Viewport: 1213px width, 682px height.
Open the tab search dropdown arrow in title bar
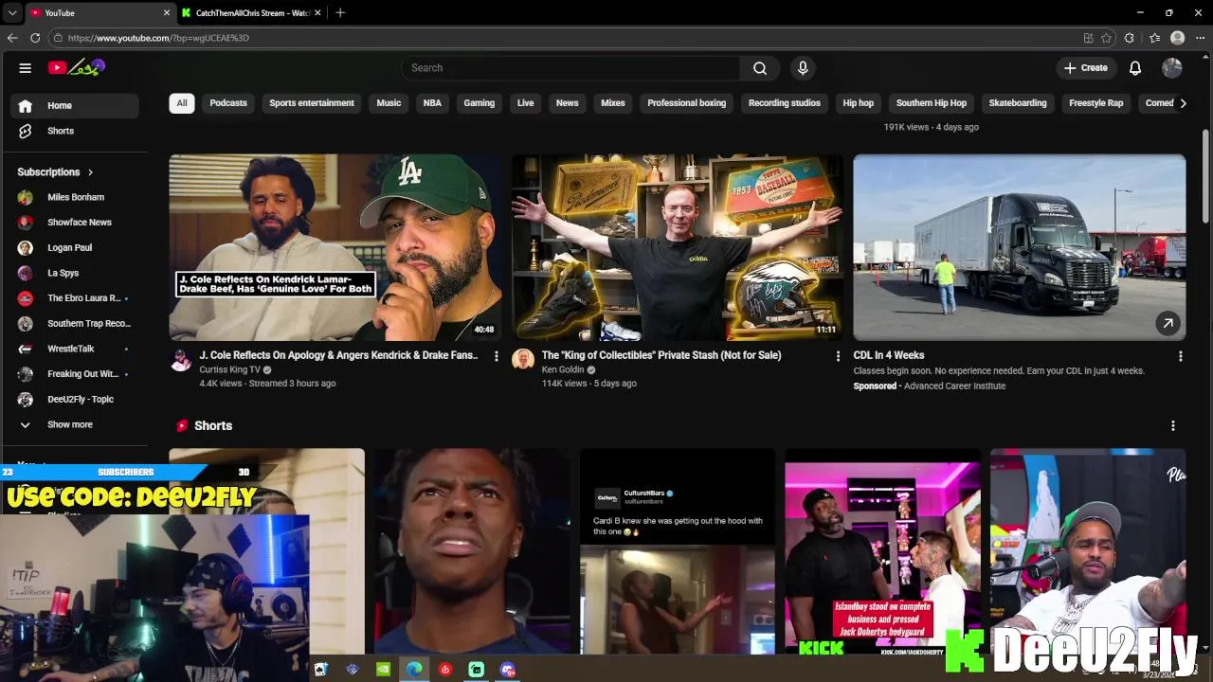click(x=12, y=12)
